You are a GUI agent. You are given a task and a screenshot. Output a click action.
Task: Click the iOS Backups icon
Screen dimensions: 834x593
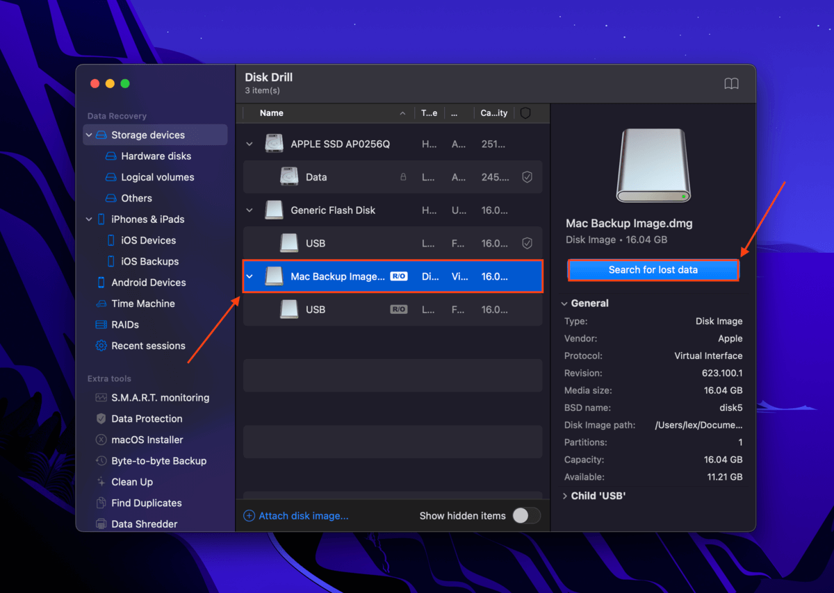pyautogui.click(x=111, y=261)
